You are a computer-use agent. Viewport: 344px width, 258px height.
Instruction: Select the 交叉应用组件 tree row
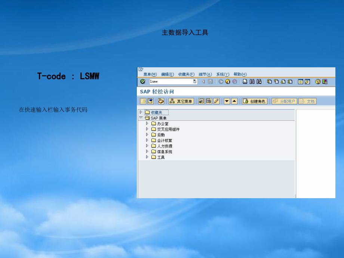pos(165,129)
